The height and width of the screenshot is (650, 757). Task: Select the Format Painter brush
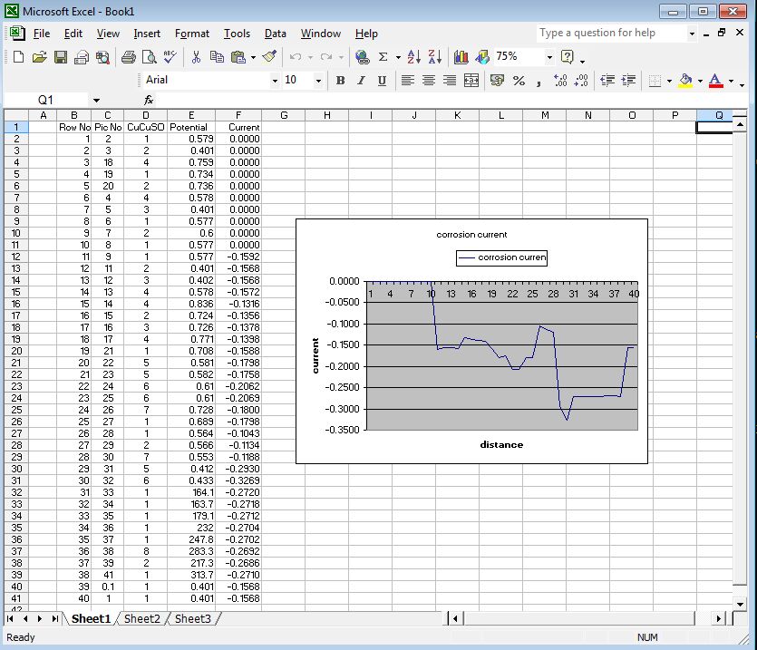269,56
